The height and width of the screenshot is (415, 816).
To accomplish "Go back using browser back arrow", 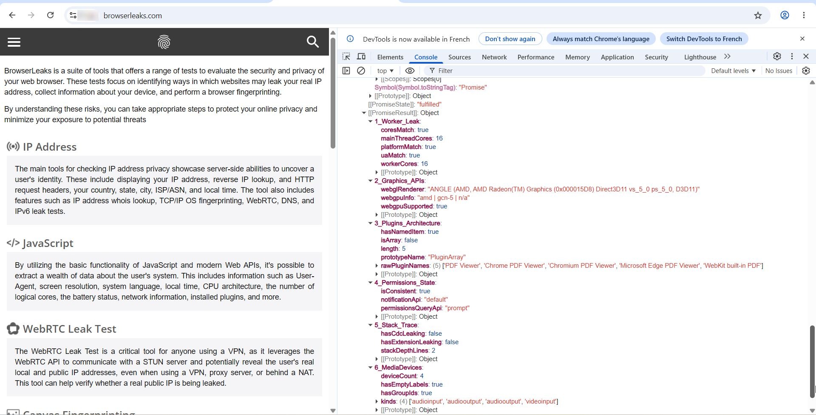I will (x=12, y=15).
